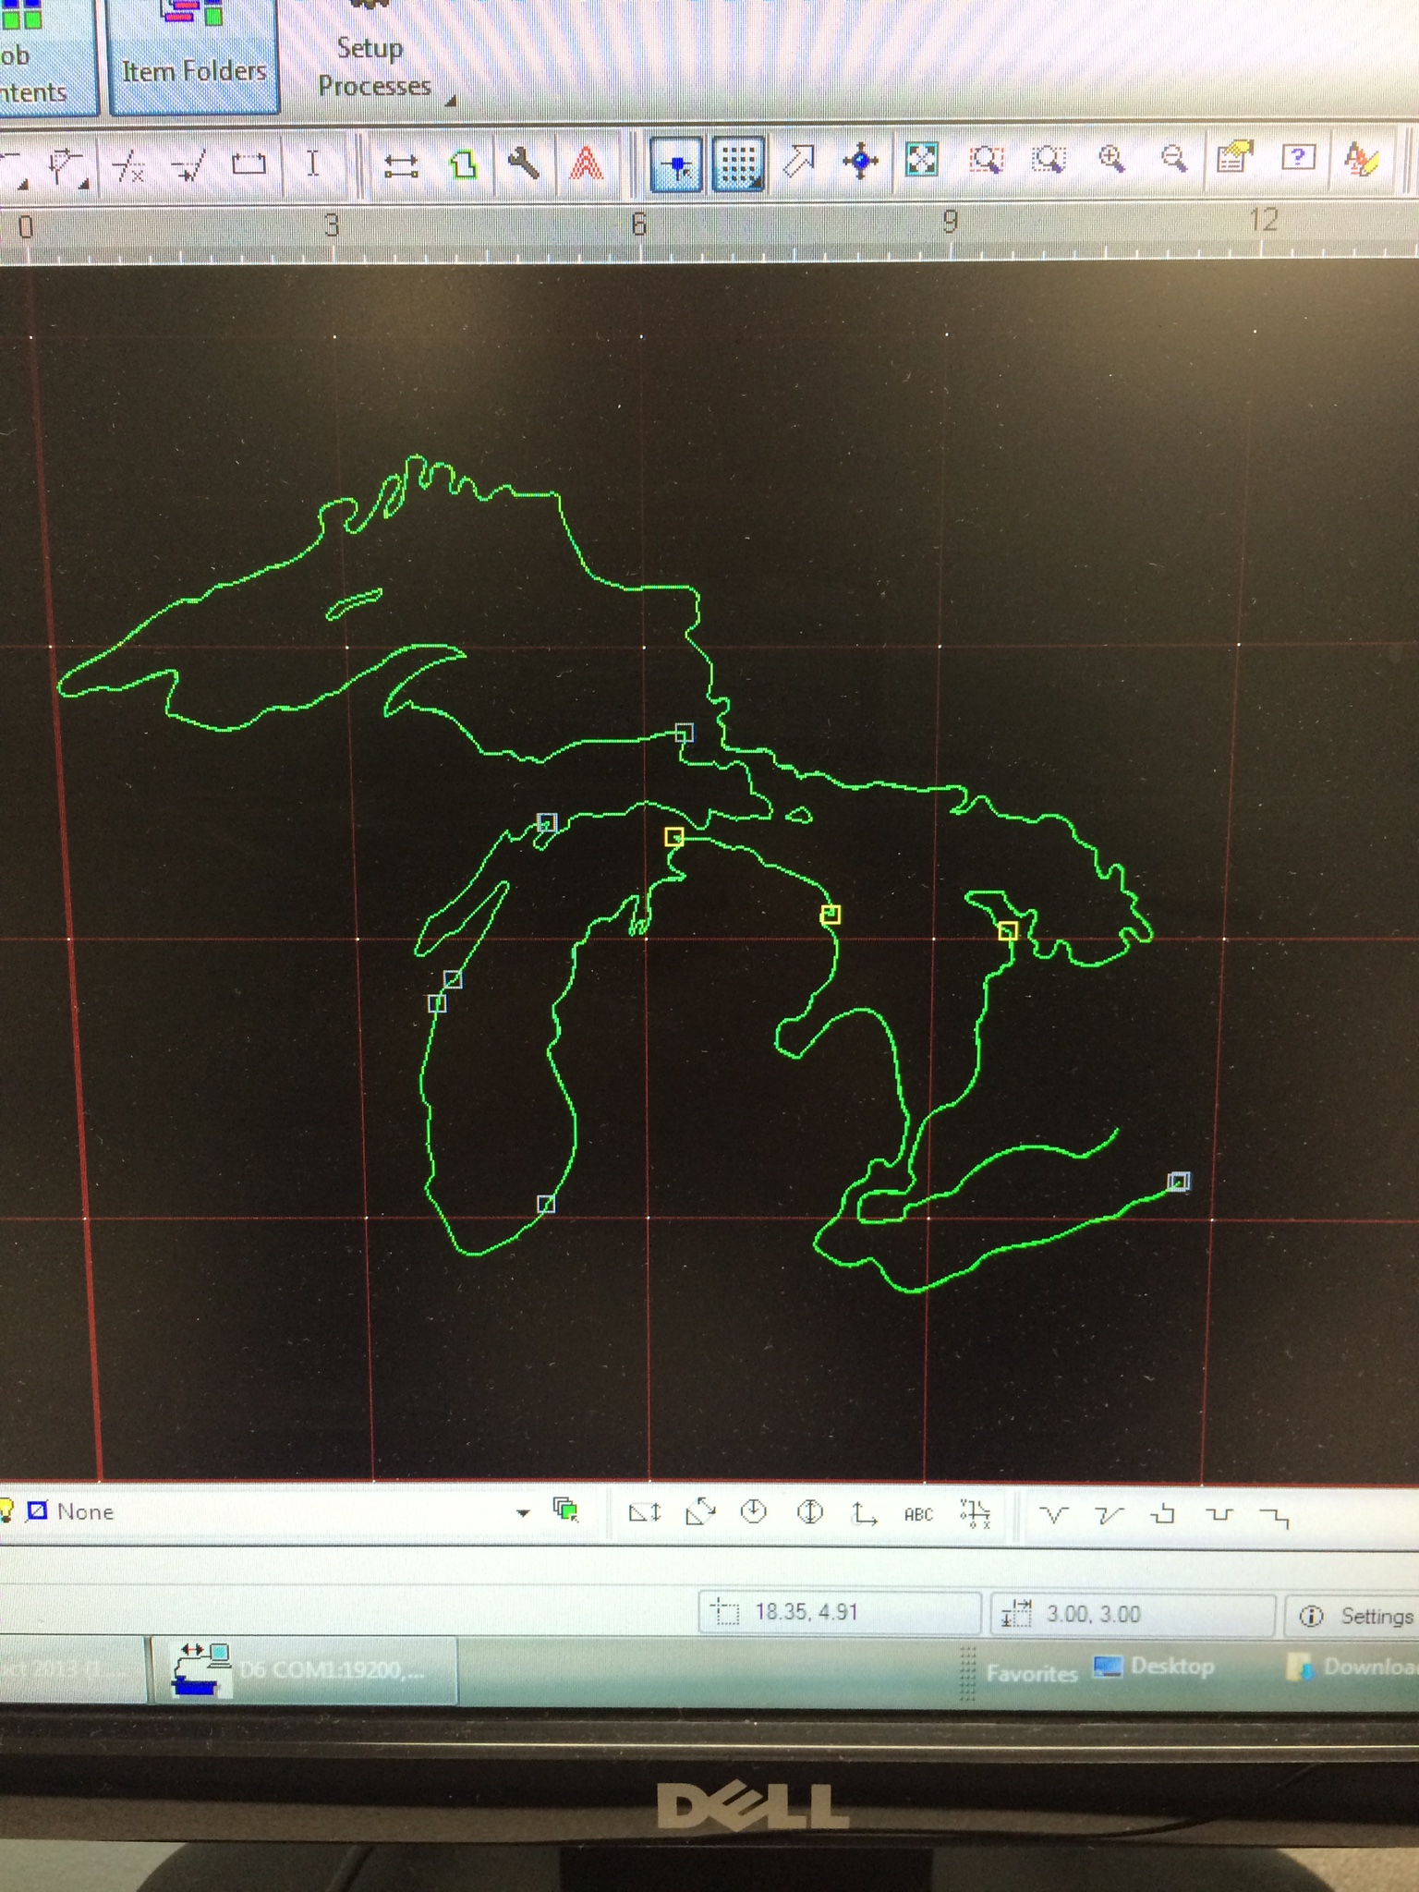Select the yellow node on the right lake
Screen dimensions: 1419x1892
(1008, 930)
